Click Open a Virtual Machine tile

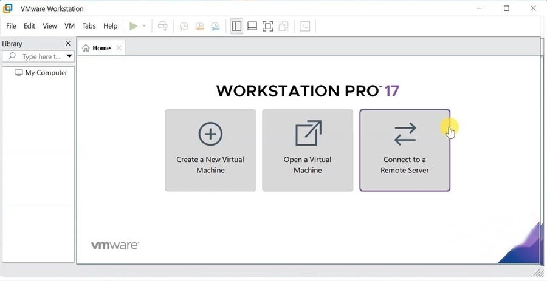[x=308, y=150]
